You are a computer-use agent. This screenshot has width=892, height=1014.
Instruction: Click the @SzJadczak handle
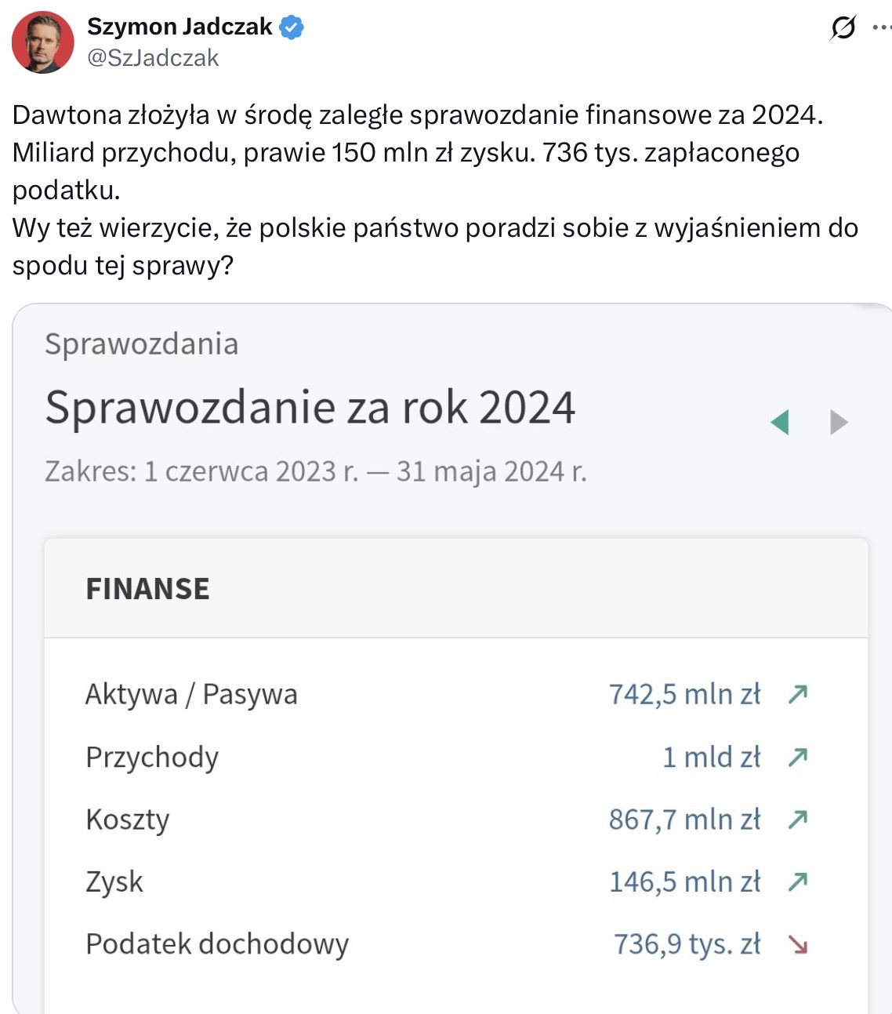tap(153, 58)
